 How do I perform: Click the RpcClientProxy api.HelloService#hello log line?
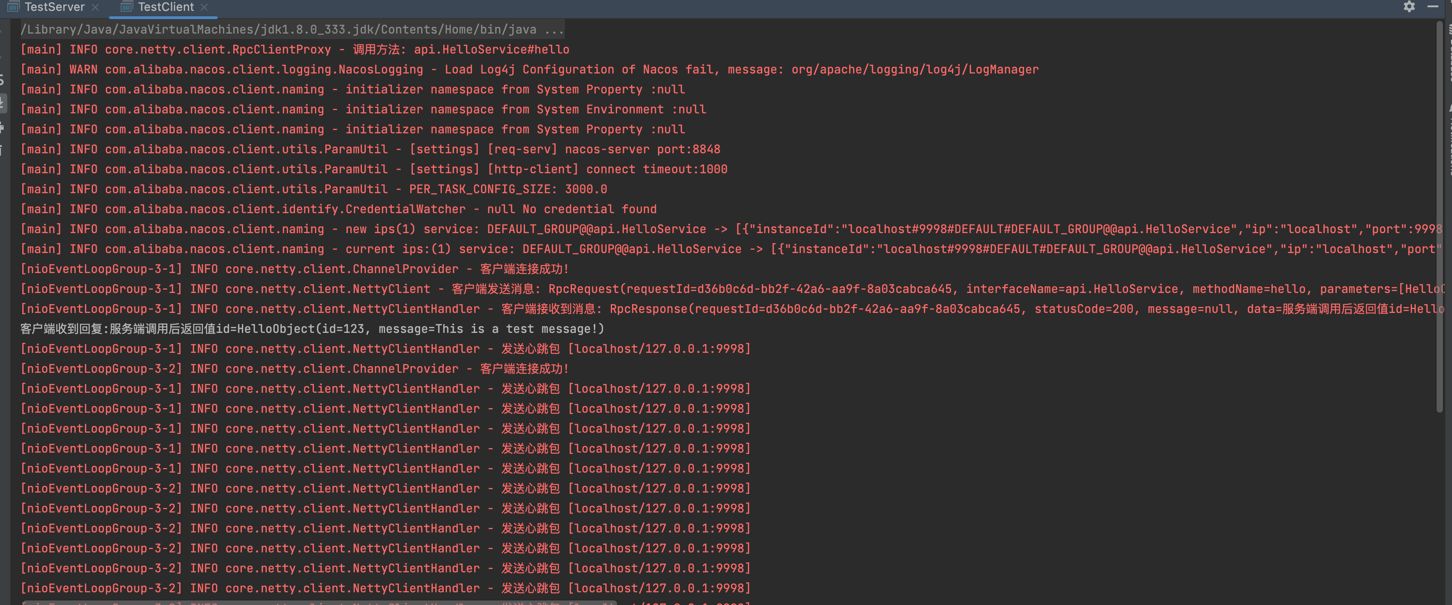294,49
